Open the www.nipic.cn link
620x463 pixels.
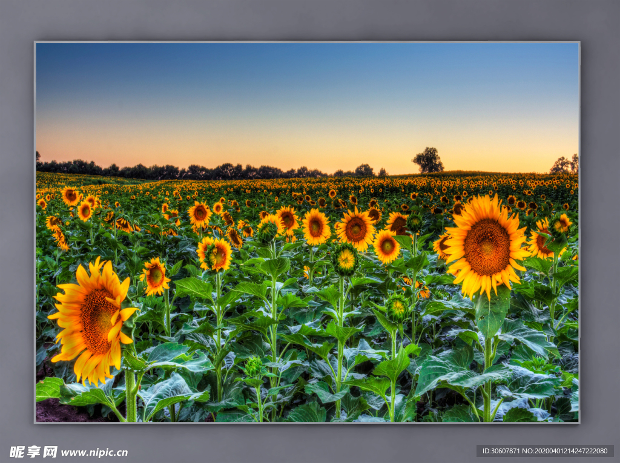point(94,452)
